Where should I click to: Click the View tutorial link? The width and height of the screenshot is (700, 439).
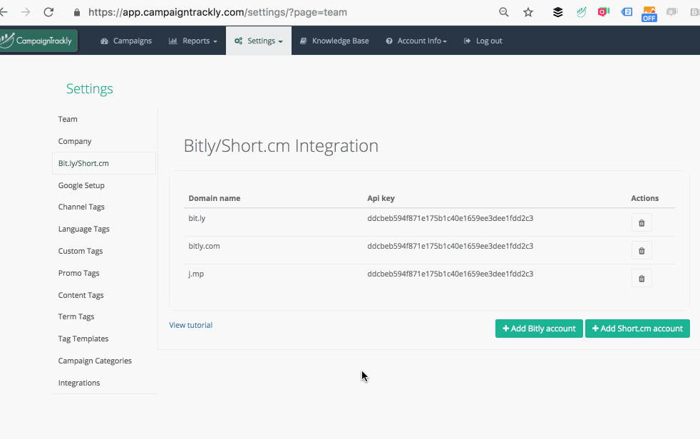pyautogui.click(x=190, y=325)
